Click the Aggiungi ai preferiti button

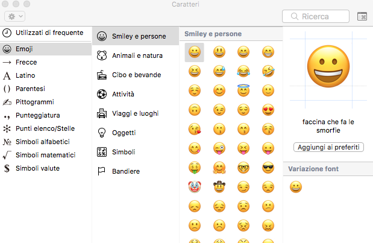328,147
